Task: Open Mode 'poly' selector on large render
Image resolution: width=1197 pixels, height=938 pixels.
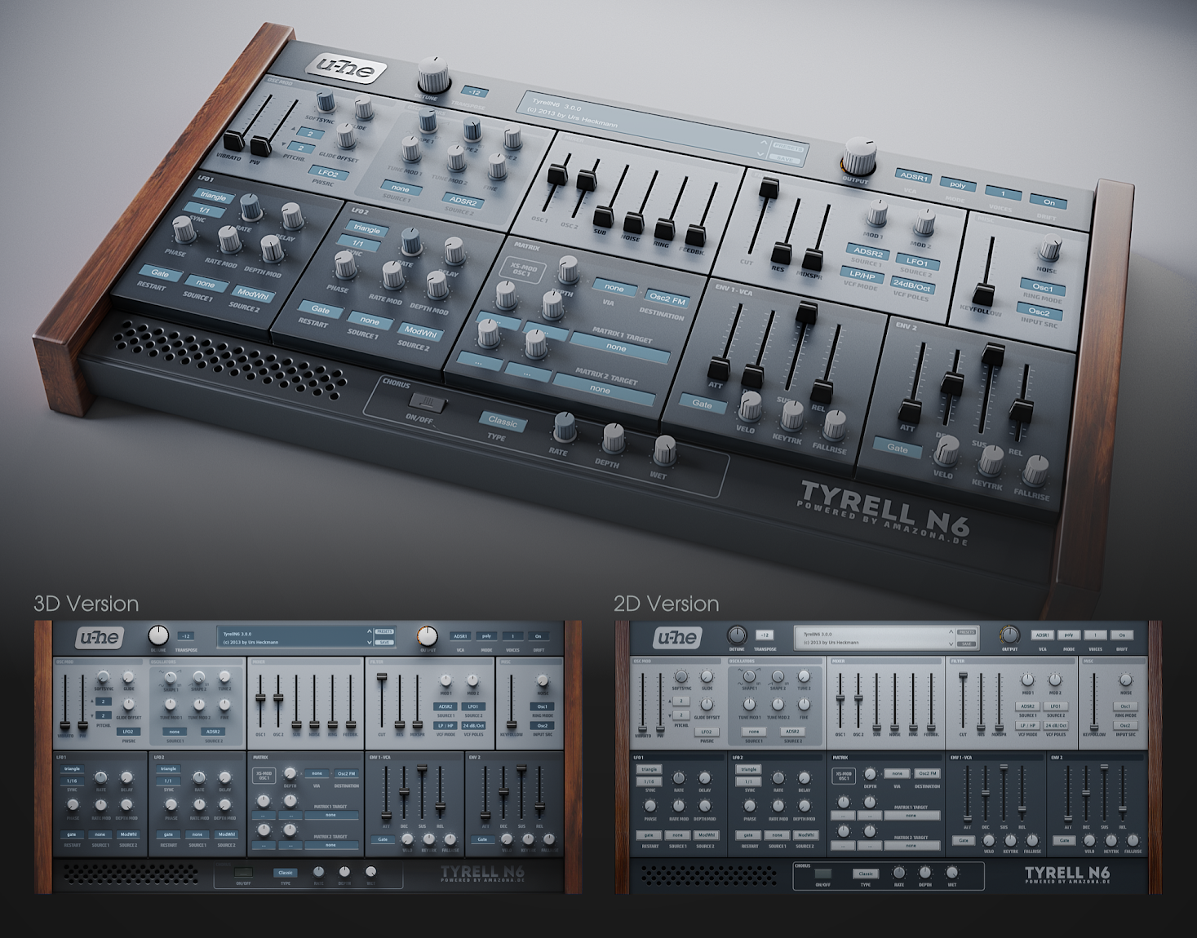Action: coord(958,184)
